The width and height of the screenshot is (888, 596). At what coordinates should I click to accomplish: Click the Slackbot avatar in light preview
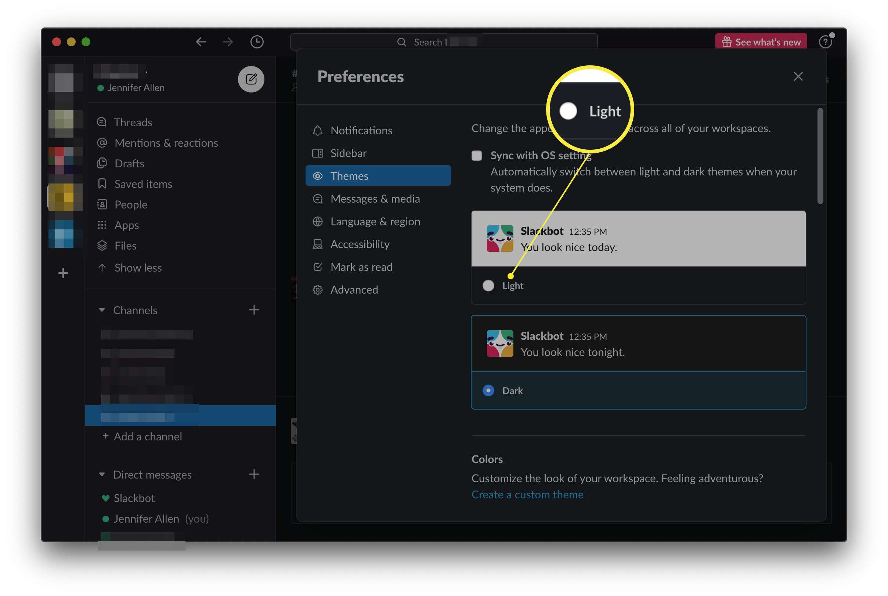point(500,239)
